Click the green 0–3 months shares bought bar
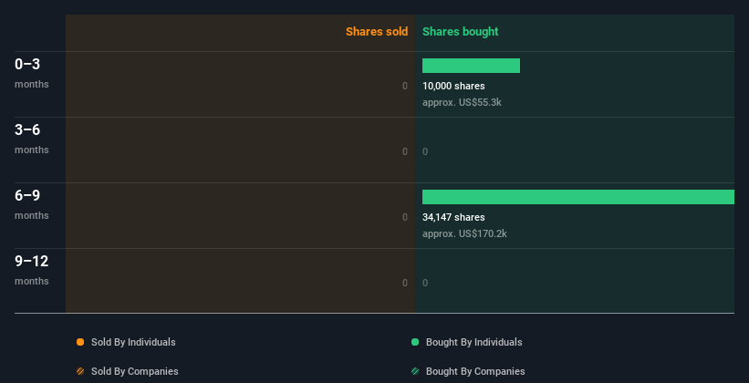 point(471,66)
